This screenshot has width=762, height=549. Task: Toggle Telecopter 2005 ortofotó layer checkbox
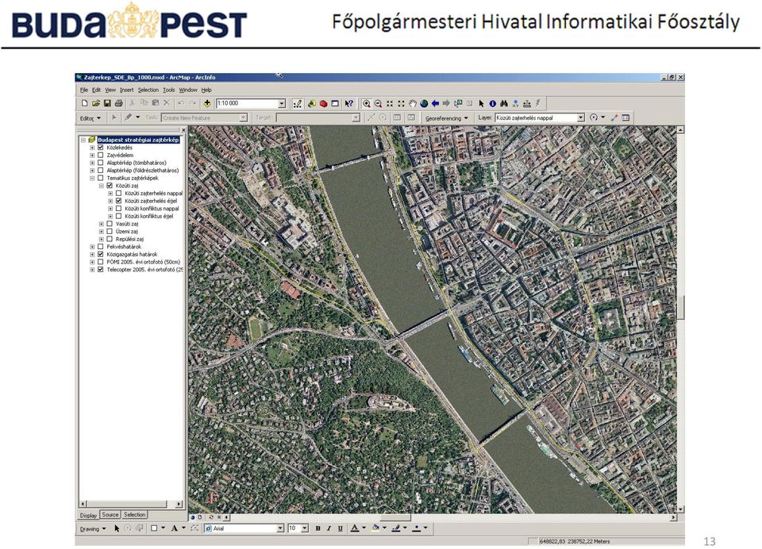tap(101, 269)
